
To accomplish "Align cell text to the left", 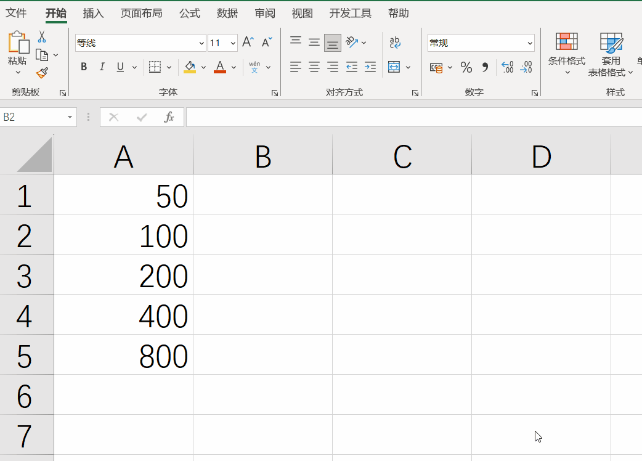I will [x=296, y=67].
